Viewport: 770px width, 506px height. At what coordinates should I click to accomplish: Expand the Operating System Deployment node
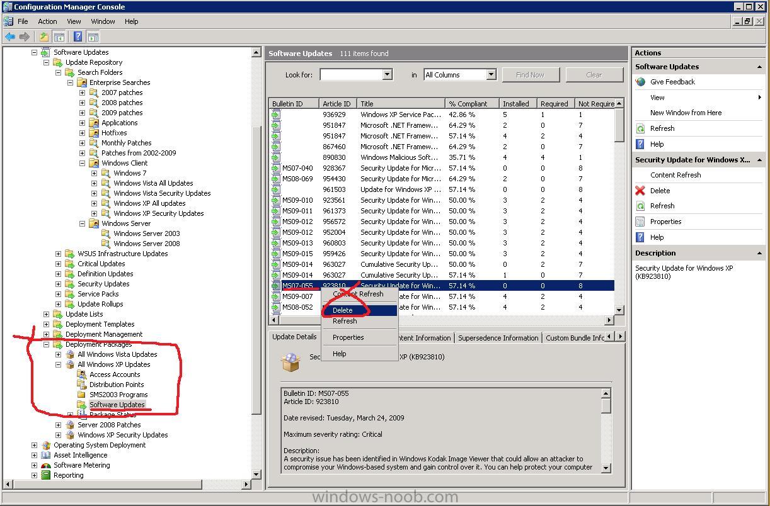pos(34,445)
